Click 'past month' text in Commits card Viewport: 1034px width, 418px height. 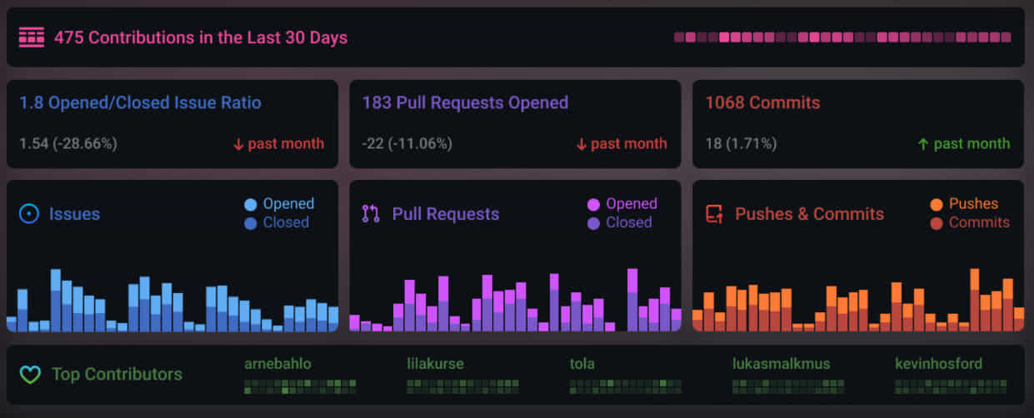click(x=972, y=144)
